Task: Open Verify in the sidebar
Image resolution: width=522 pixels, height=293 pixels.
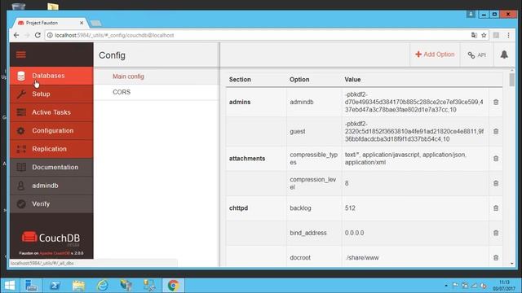Action: 51,203
